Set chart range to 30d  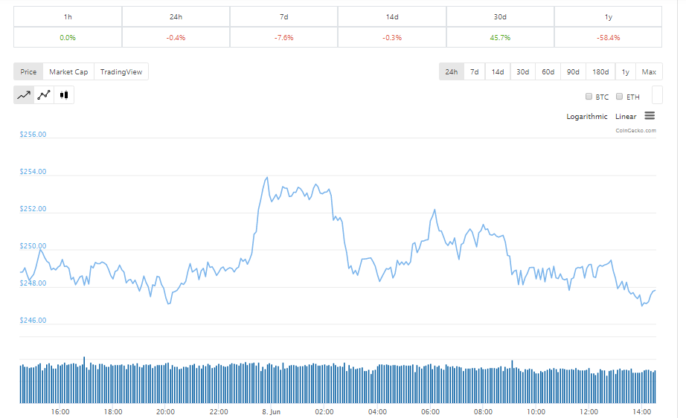pyautogui.click(x=522, y=72)
